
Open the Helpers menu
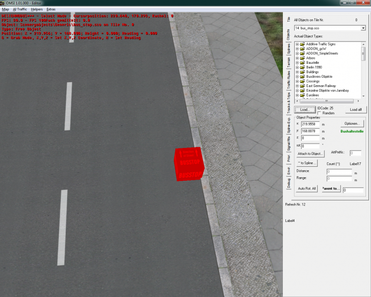click(x=37, y=9)
